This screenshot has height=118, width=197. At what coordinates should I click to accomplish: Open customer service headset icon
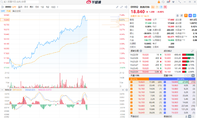coord(163,2)
